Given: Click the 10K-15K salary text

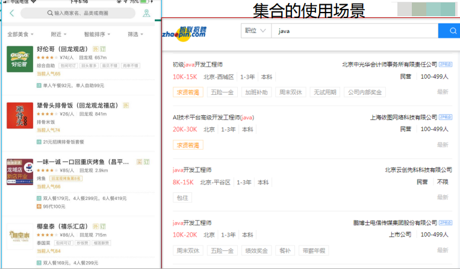Looking at the screenshot, I should pyautogui.click(x=185, y=77).
